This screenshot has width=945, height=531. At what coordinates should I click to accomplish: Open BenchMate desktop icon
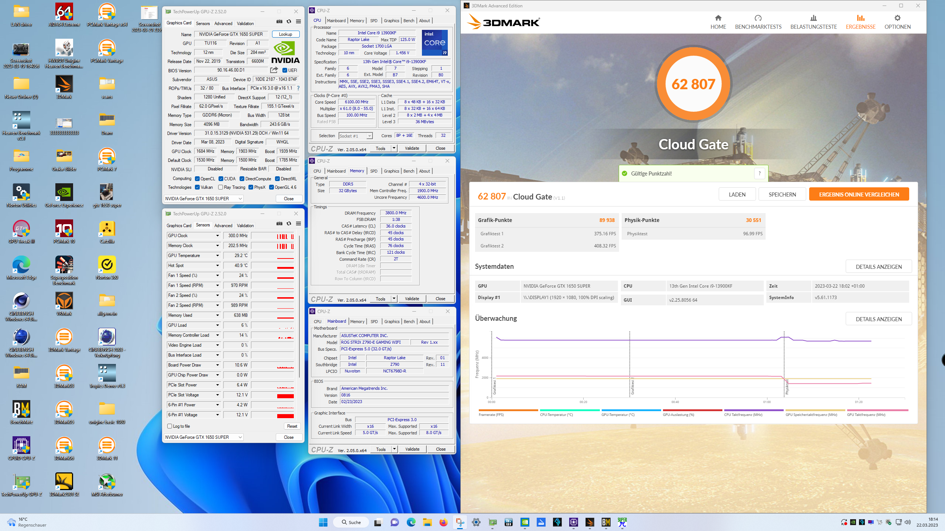coord(21,412)
